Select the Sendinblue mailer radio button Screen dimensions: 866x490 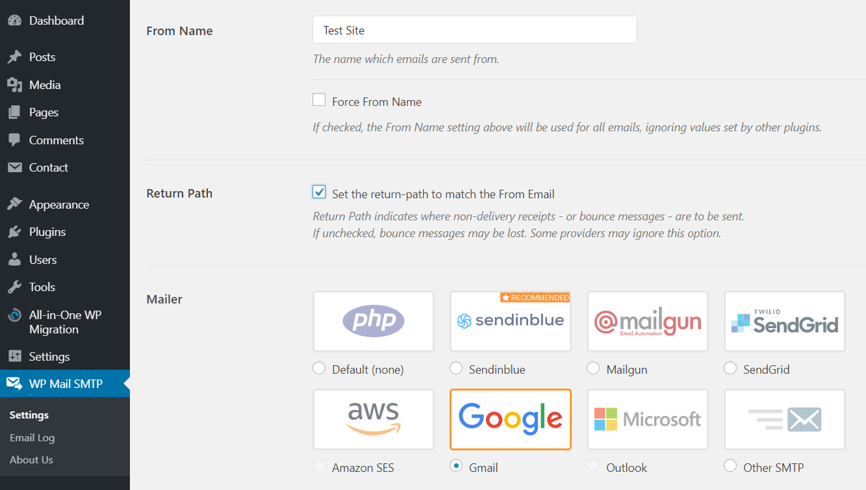pos(456,368)
